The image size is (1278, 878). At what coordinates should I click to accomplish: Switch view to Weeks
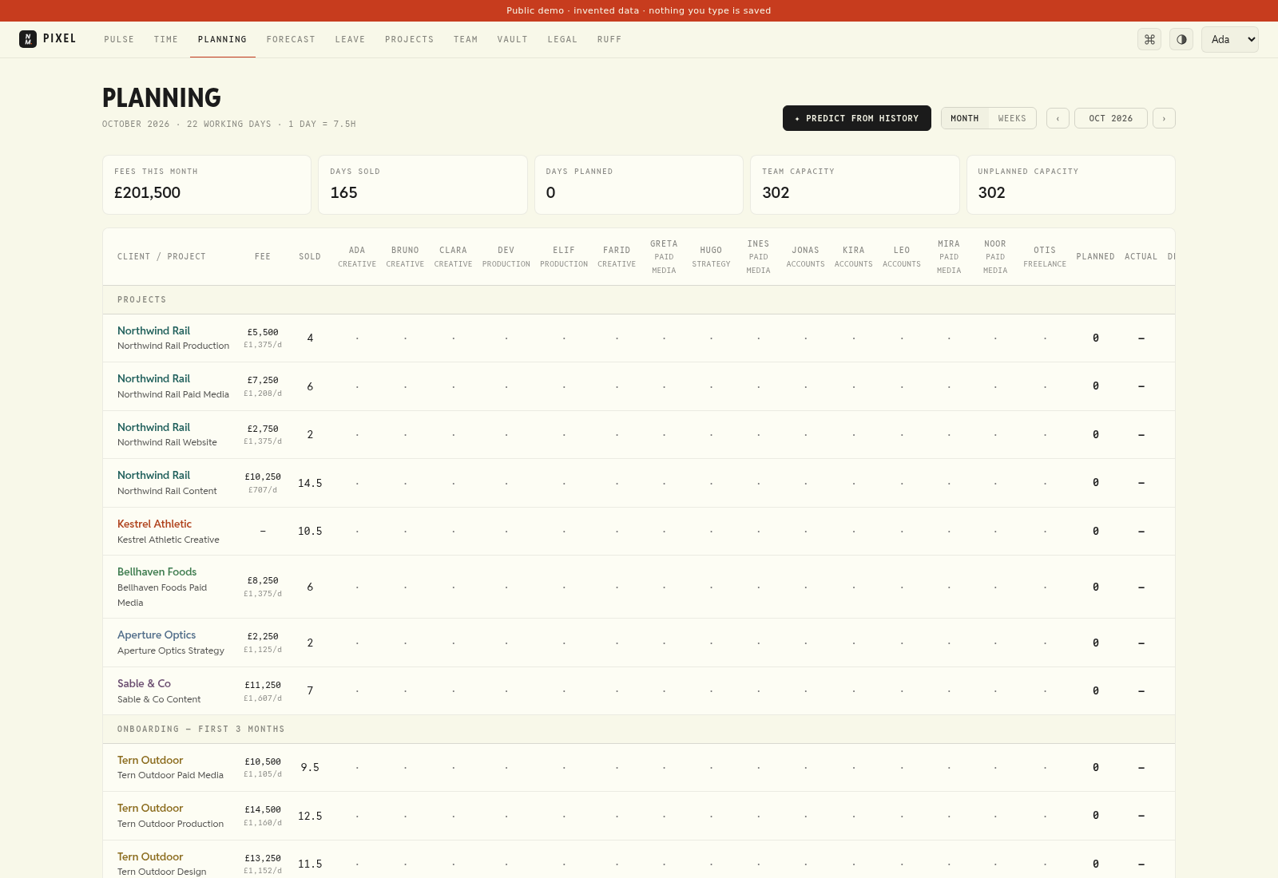coord(1012,118)
